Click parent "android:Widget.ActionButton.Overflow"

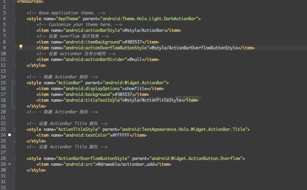coord(196,158)
